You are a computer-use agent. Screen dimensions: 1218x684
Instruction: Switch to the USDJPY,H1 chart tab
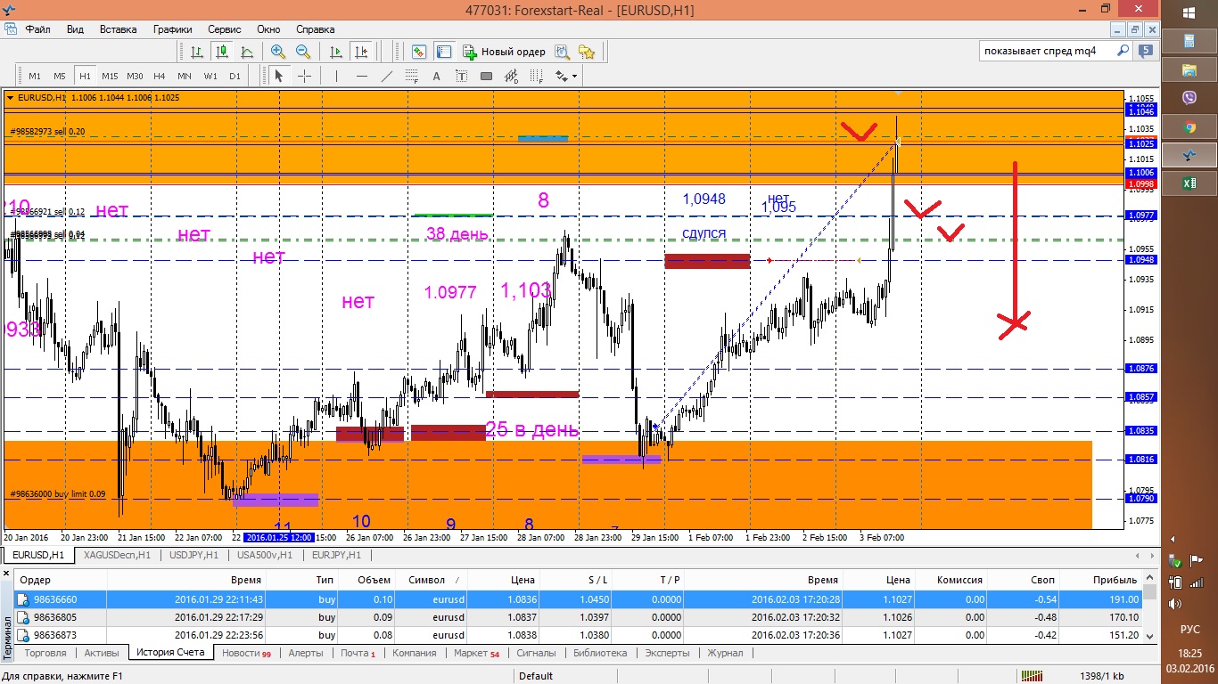193,555
